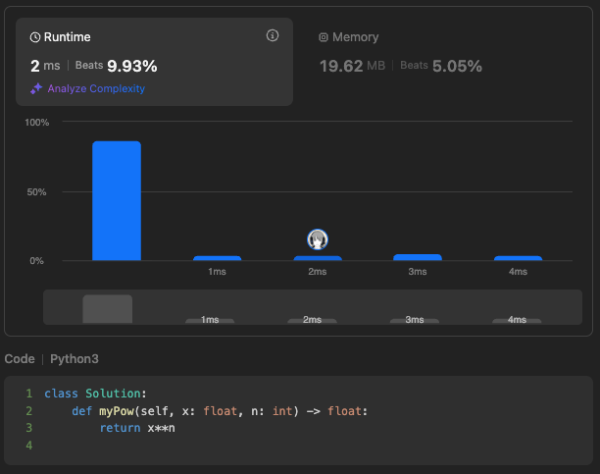The height and width of the screenshot is (474, 600).
Task: Click the 'Beats 5.05%' memory text
Action: [441, 66]
